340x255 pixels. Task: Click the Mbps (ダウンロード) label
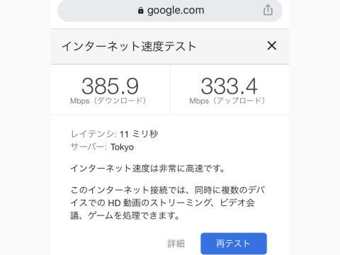point(108,101)
